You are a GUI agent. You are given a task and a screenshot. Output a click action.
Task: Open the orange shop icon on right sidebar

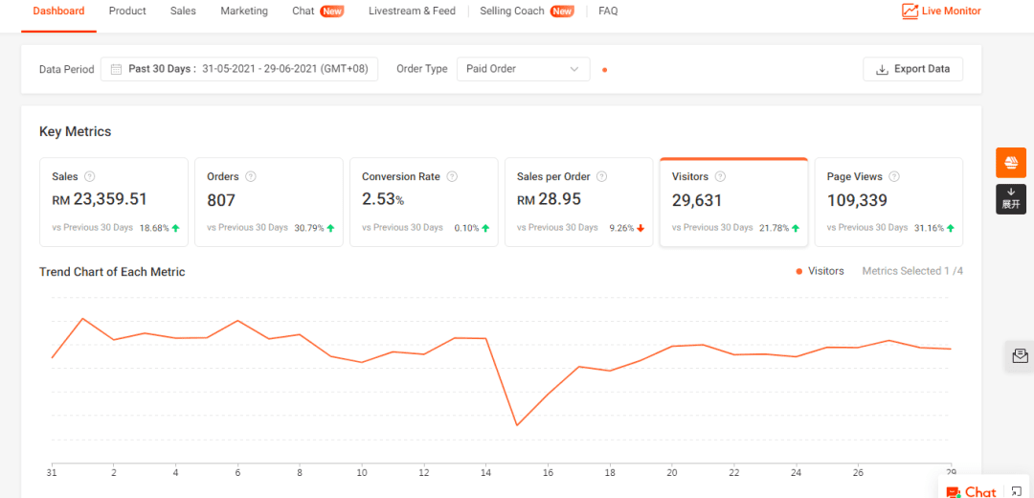1010,162
